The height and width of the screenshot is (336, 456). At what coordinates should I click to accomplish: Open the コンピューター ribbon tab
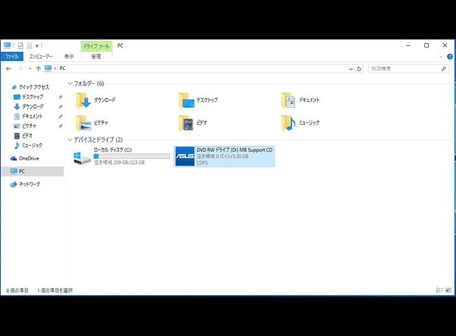41,56
